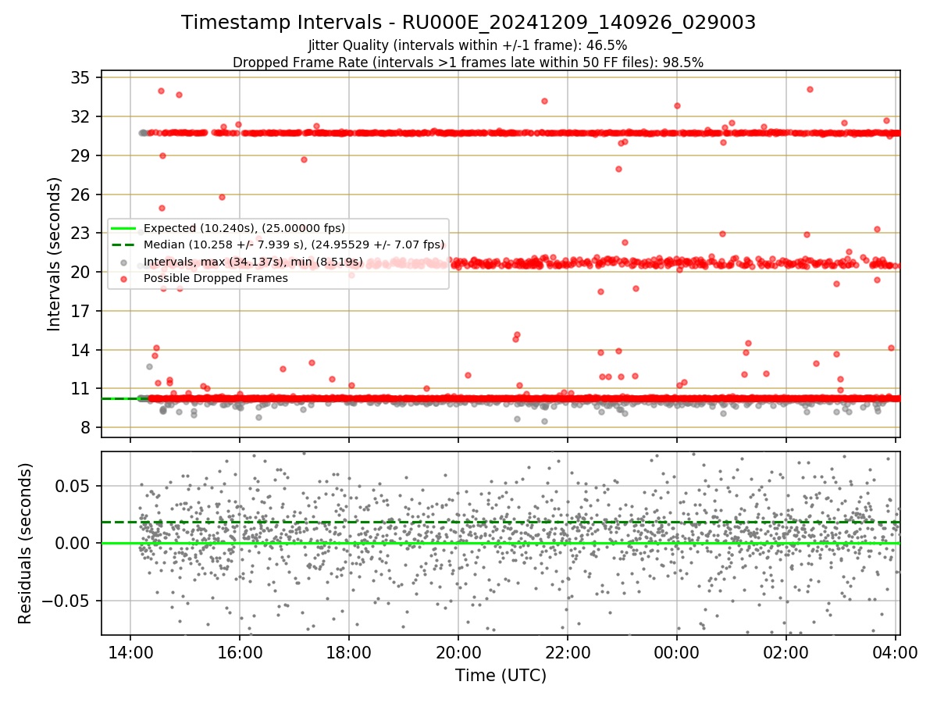This screenshot has height=703, width=937.
Task: Click x-axis tick label "04:00"
Action: pos(895,652)
